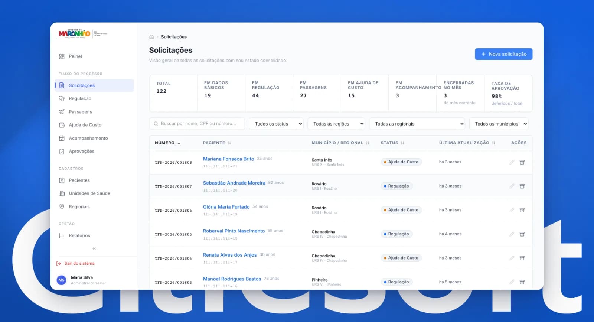This screenshot has width=594, height=322.
Task: Collapse the sidebar with double chevron icon
Action: click(94, 248)
